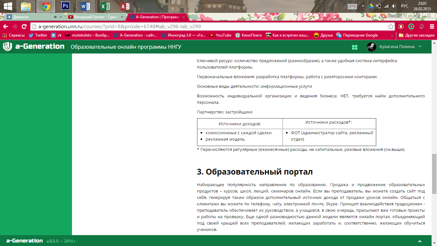
Task: Switch to Photoshop in the taskbar
Action: [65, 6]
